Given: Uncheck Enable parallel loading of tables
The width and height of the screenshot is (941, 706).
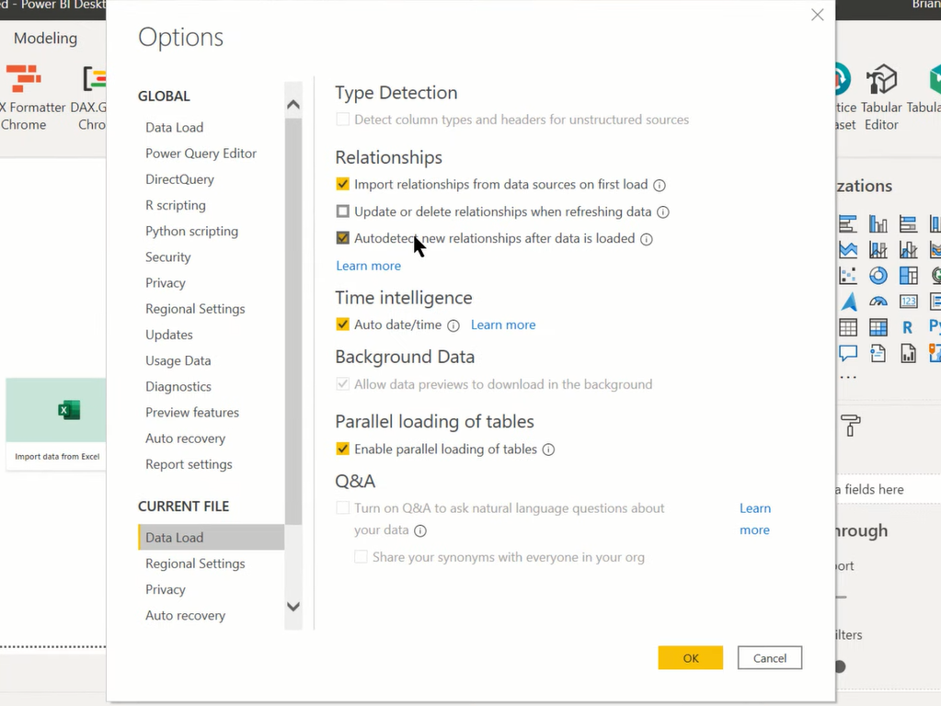Looking at the screenshot, I should pyautogui.click(x=343, y=449).
